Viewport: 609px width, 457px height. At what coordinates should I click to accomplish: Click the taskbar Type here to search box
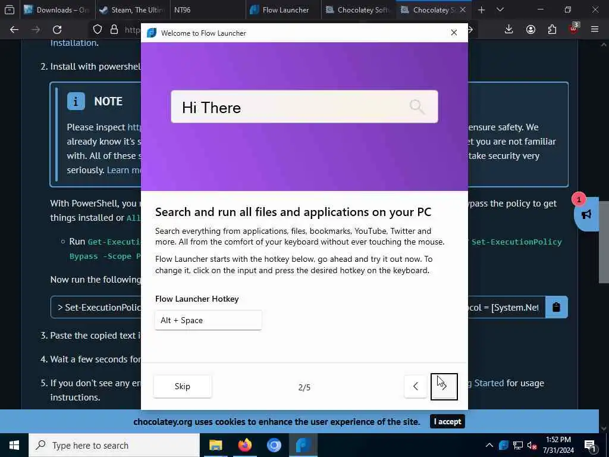114,445
